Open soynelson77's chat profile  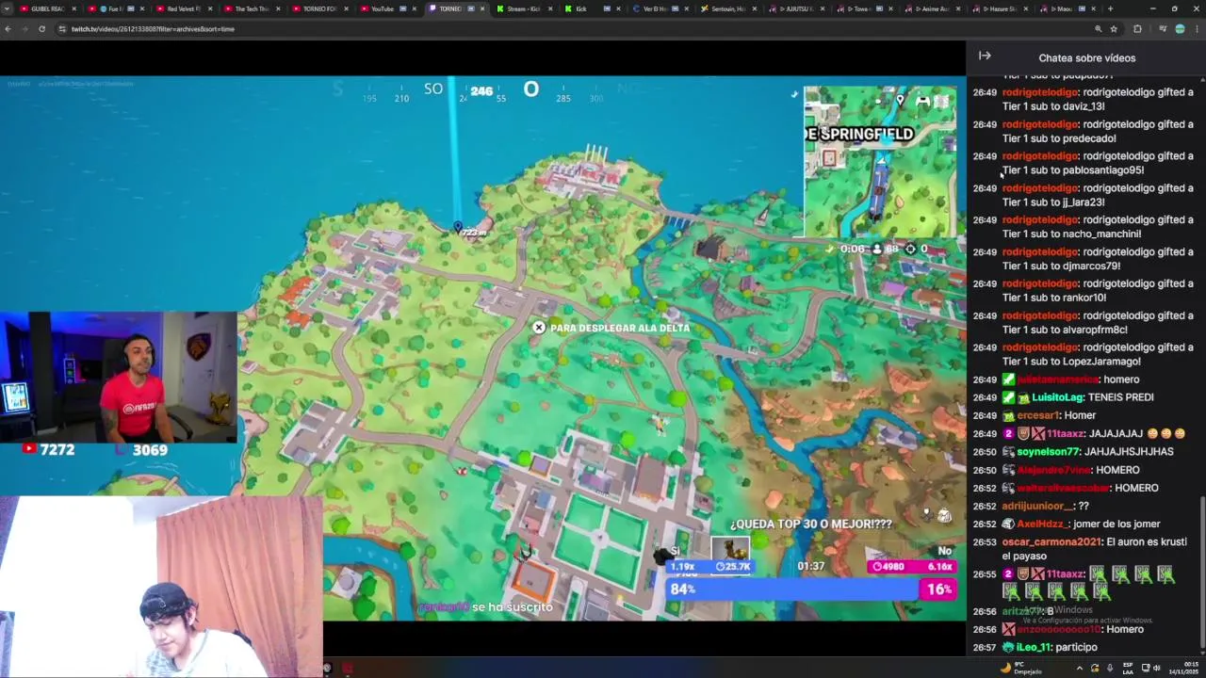(1049, 452)
